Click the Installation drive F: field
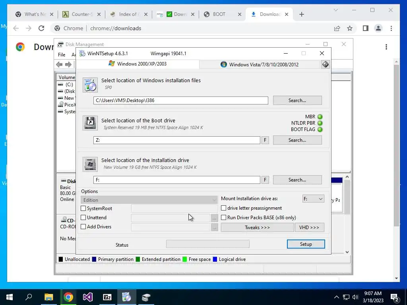407x305 pixels. pos(177,180)
